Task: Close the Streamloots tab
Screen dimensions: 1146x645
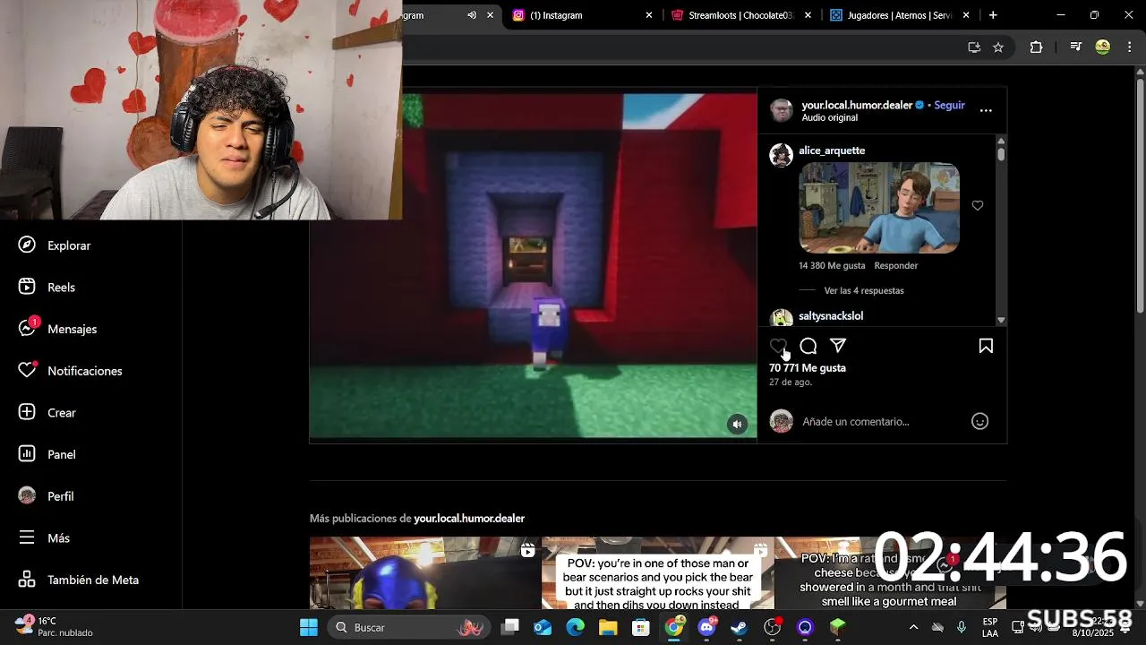Action: (808, 15)
